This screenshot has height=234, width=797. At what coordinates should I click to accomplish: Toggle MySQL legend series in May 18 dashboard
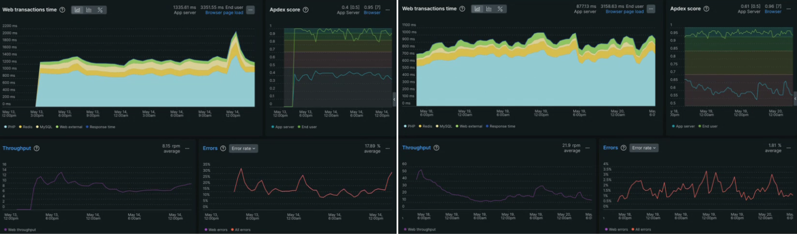444,127
